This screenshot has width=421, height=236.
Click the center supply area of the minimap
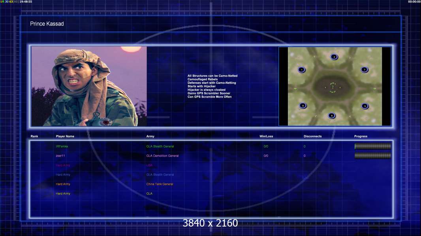coord(333,87)
